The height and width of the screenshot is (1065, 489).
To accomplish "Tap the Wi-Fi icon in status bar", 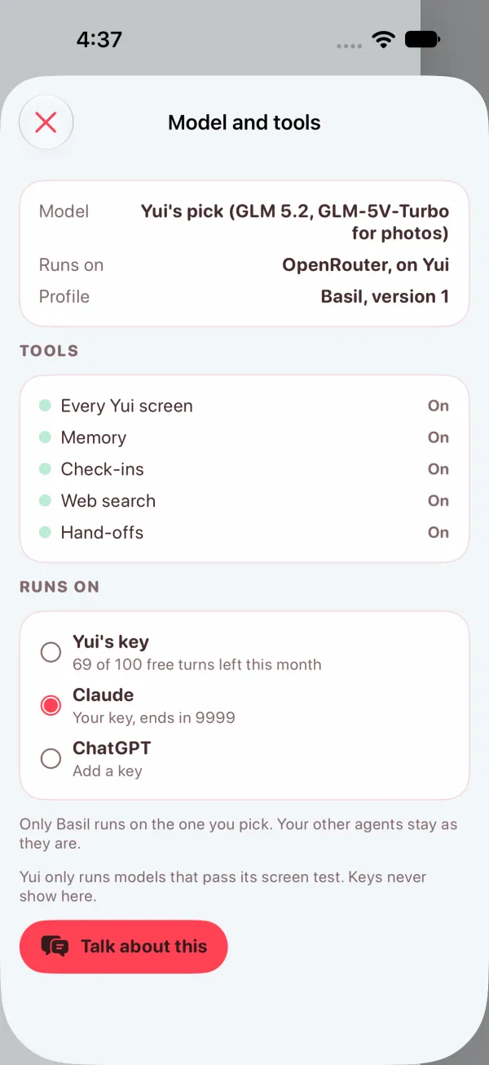I will [383, 39].
